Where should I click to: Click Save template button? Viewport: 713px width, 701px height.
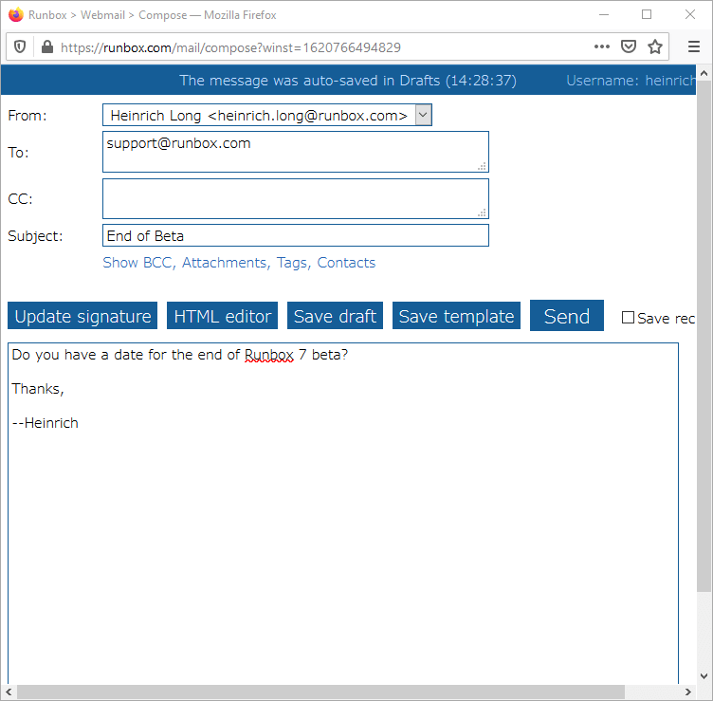point(456,316)
